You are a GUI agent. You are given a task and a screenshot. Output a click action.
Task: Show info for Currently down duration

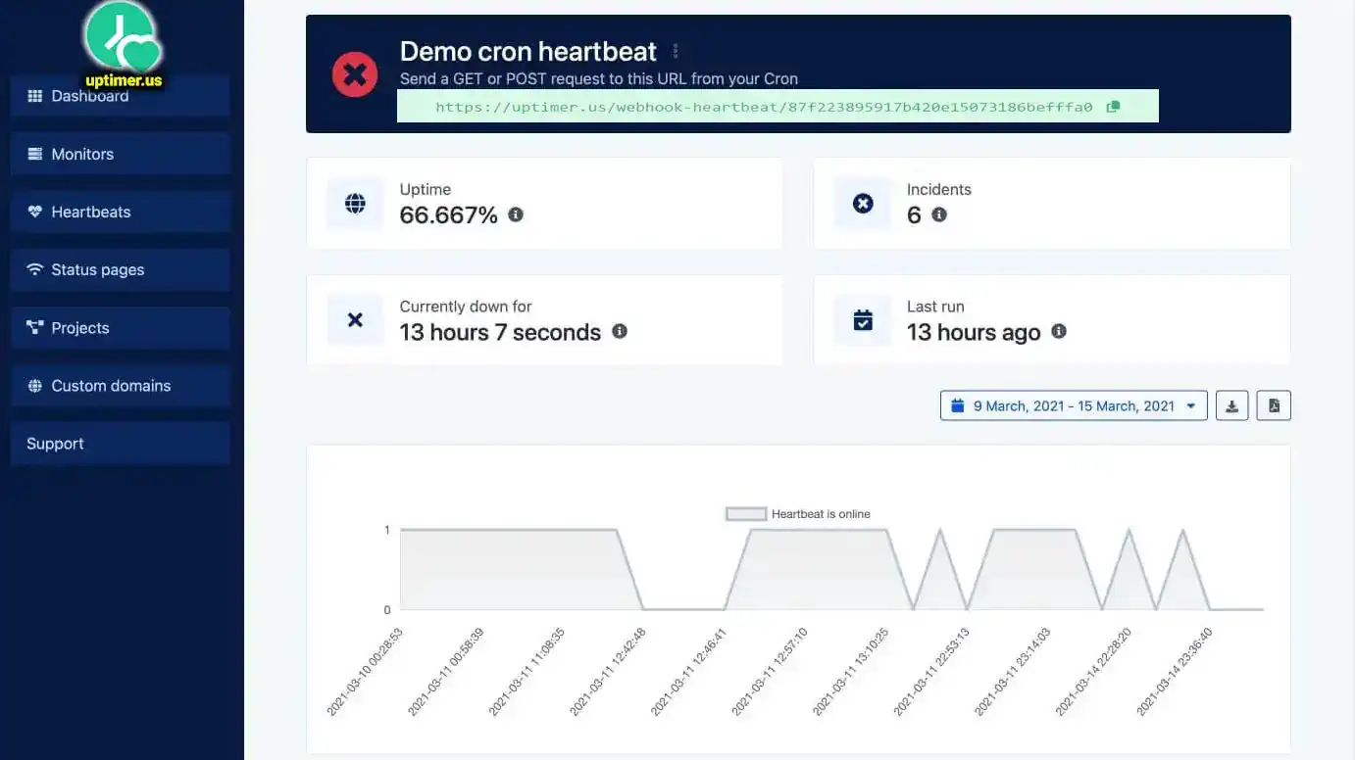click(x=620, y=331)
